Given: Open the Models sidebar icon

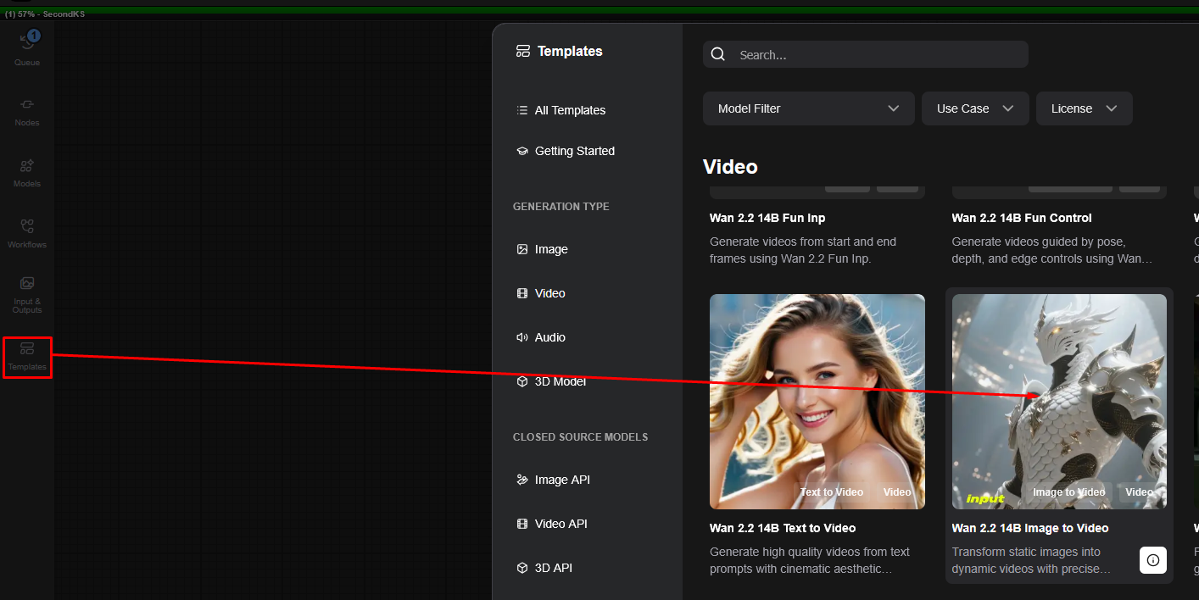Looking at the screenshot, I should 27,165.
